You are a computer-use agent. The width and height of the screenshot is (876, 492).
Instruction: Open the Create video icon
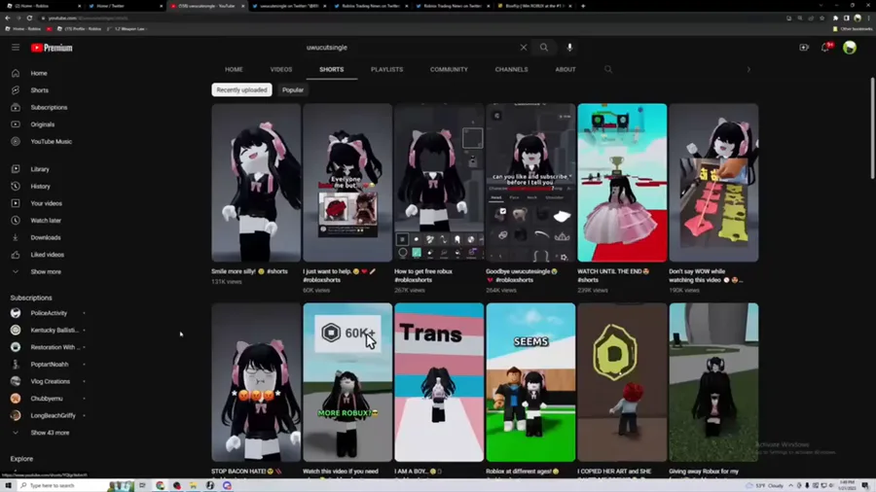(804, 48)
